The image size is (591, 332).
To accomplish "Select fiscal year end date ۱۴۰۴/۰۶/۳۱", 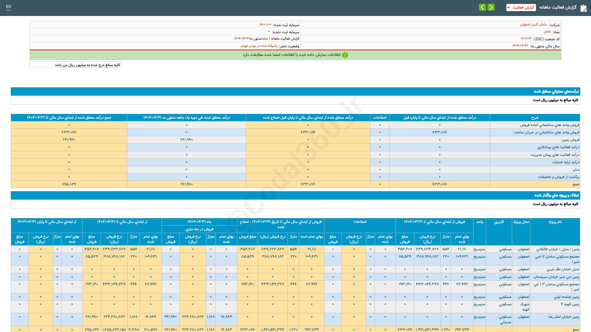I will pos(520,46).
